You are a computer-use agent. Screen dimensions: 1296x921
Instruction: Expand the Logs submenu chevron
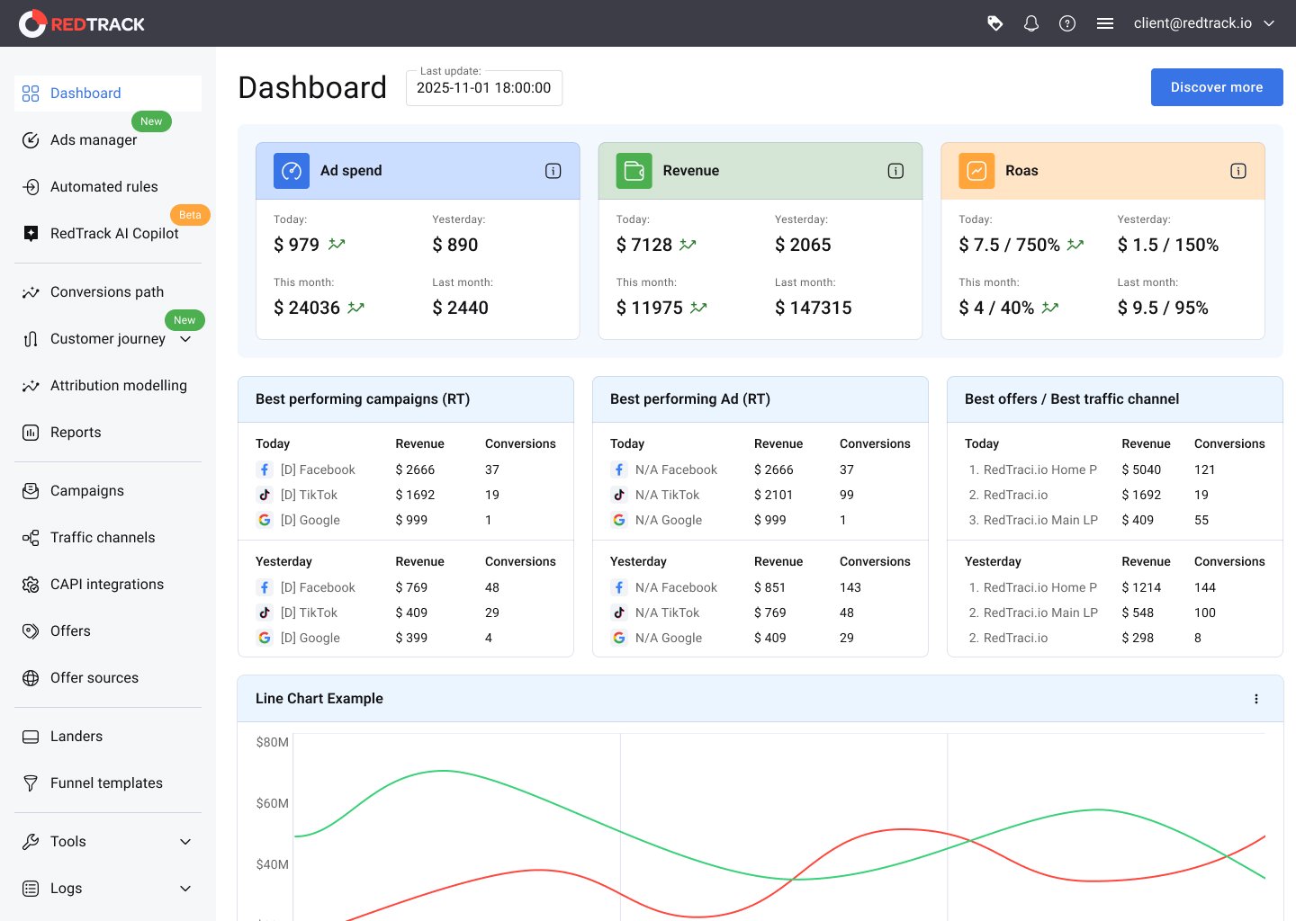point(185,889)
